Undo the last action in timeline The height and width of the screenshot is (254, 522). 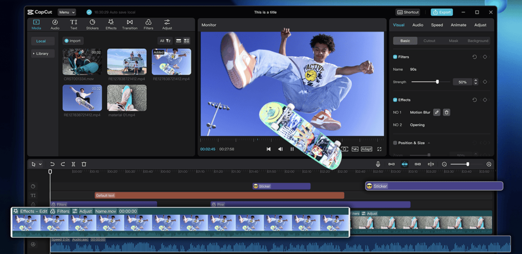click(52, 164)
